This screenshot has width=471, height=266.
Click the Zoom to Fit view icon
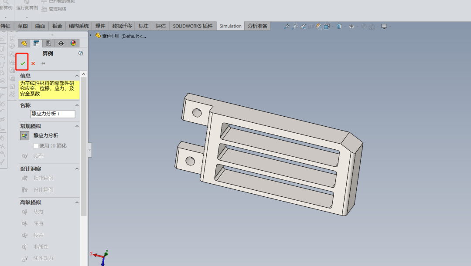287,27
